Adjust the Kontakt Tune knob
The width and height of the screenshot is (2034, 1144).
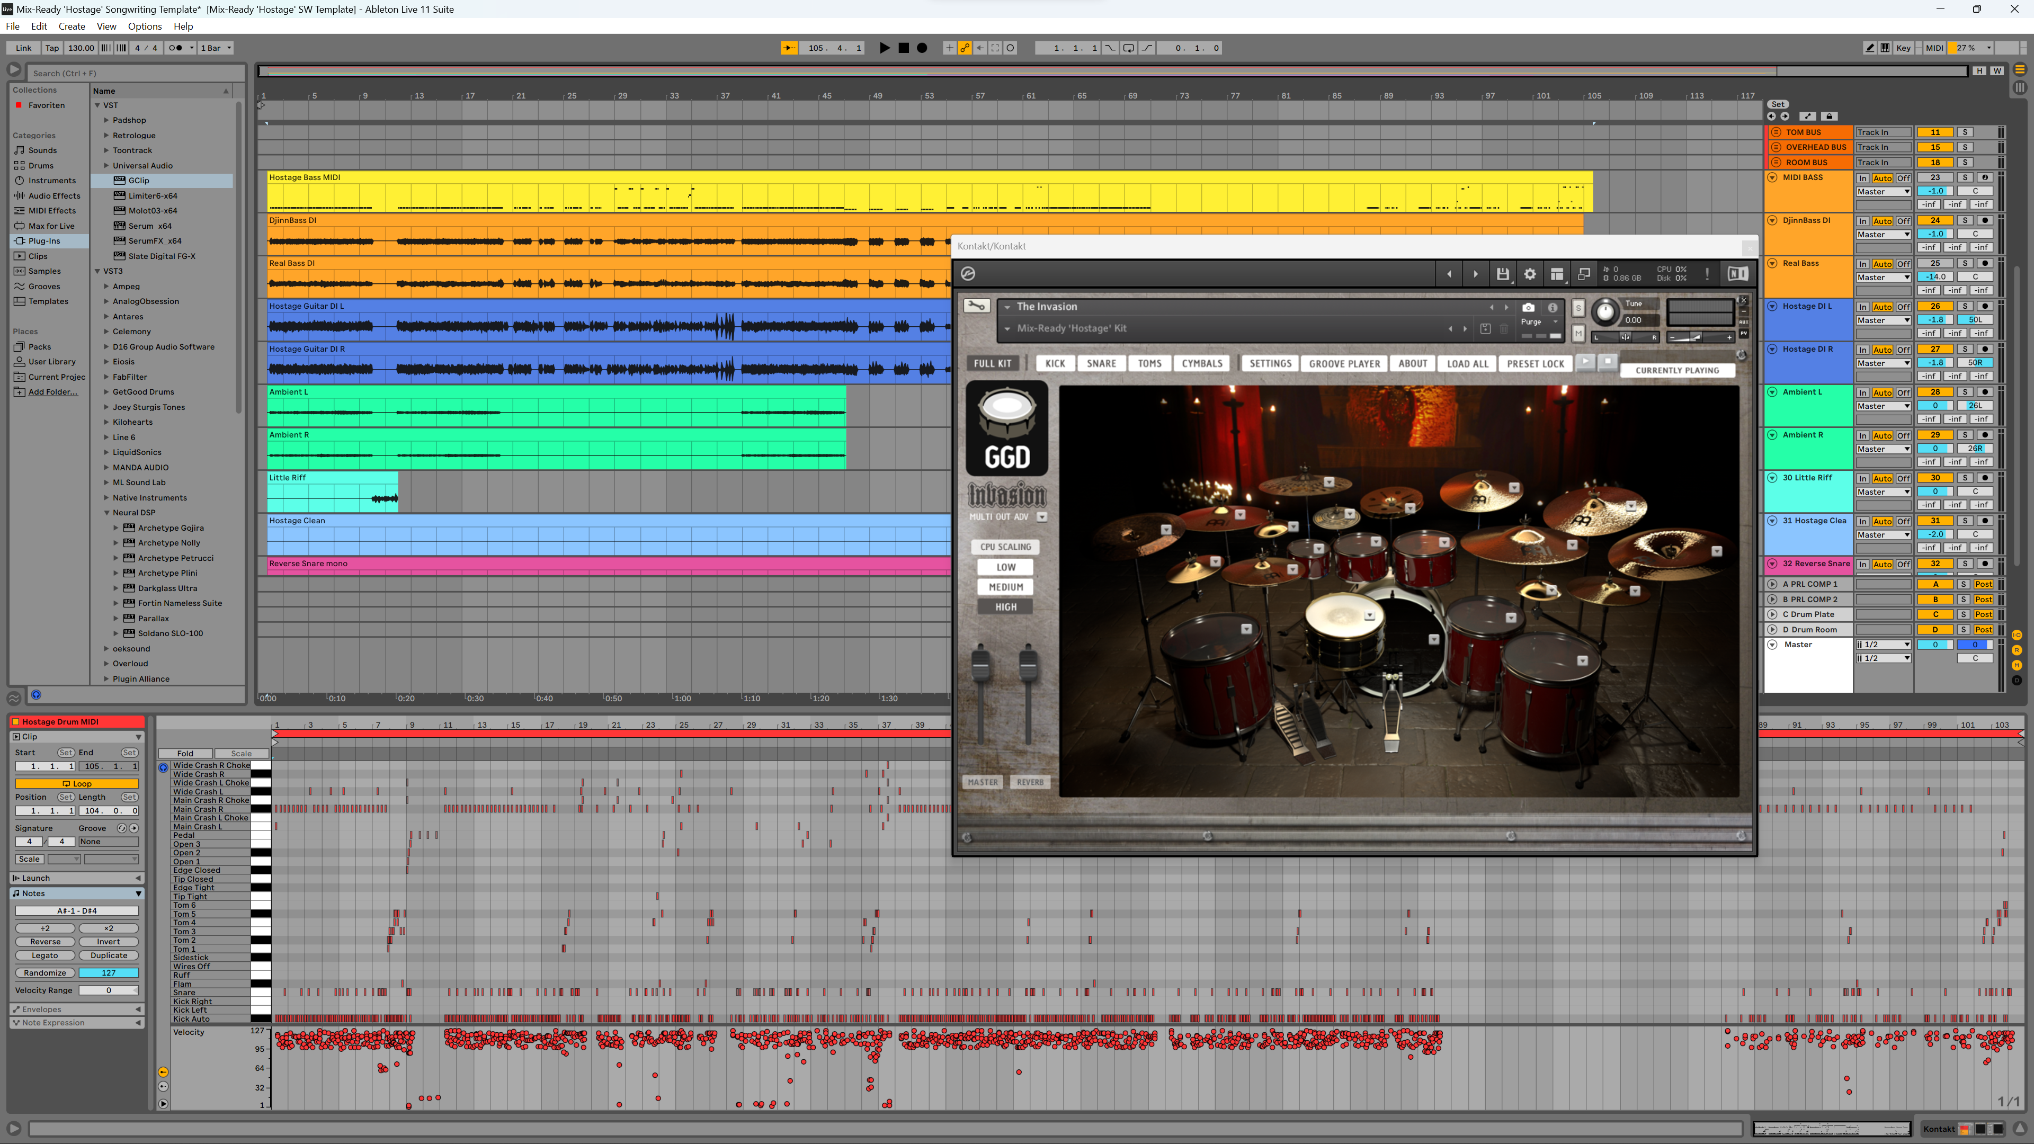pyautogui.click(x=1604, y=314)
